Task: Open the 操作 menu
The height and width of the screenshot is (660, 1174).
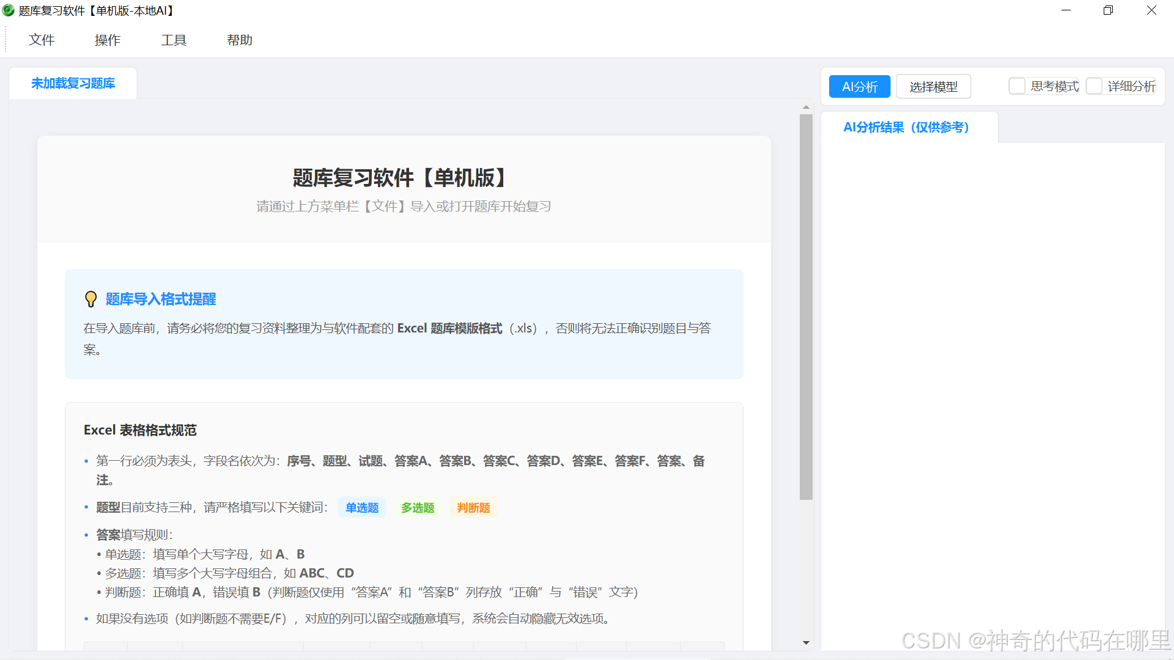Action: pyautogui.click(x=108, y=40)
